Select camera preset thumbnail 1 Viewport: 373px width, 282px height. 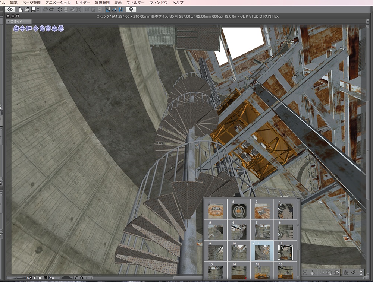[x=216, y=209]
